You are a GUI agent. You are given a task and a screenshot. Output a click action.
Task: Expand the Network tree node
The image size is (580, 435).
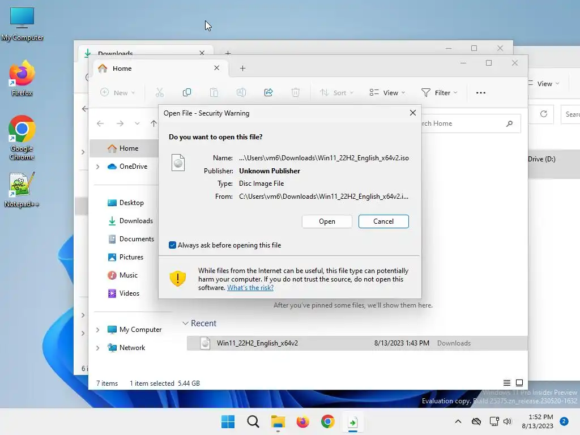(97, 348)
